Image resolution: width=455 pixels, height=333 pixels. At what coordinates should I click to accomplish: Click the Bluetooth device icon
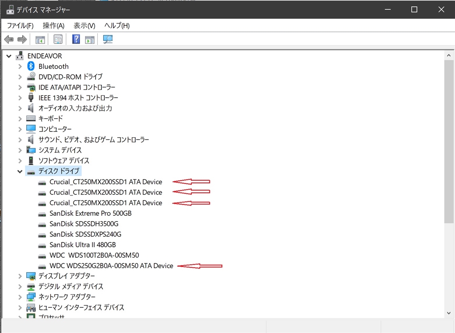(31, 67)
